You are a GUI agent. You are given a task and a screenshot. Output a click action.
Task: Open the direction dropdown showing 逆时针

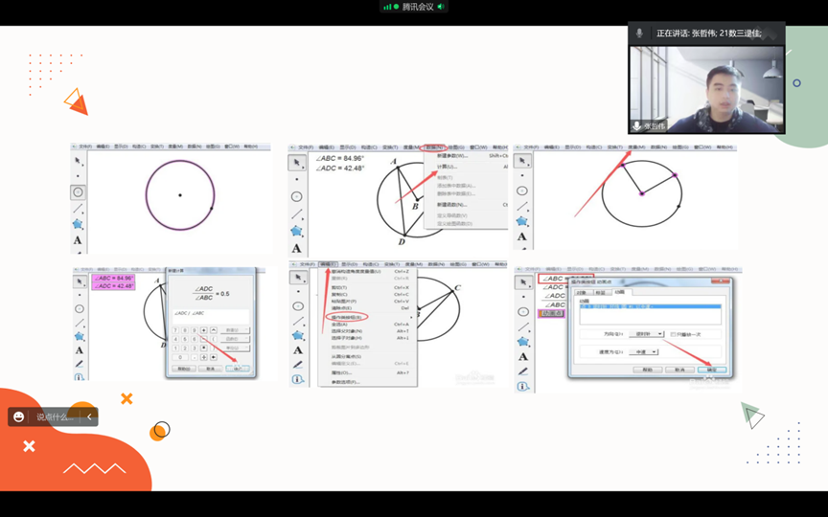[x=647, y=334]
